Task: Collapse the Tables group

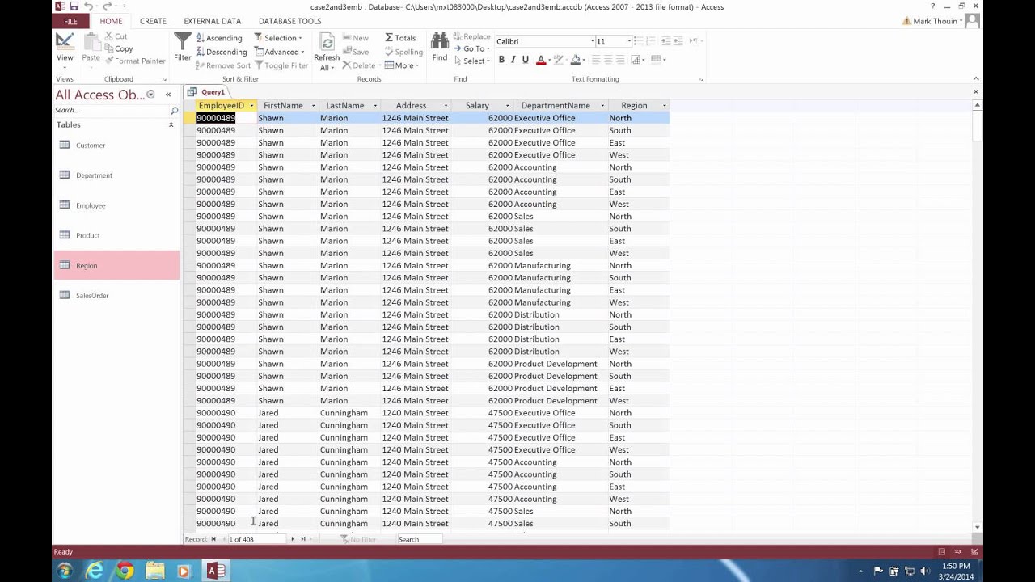Action: pyautogui.click(x=171, y=125)
